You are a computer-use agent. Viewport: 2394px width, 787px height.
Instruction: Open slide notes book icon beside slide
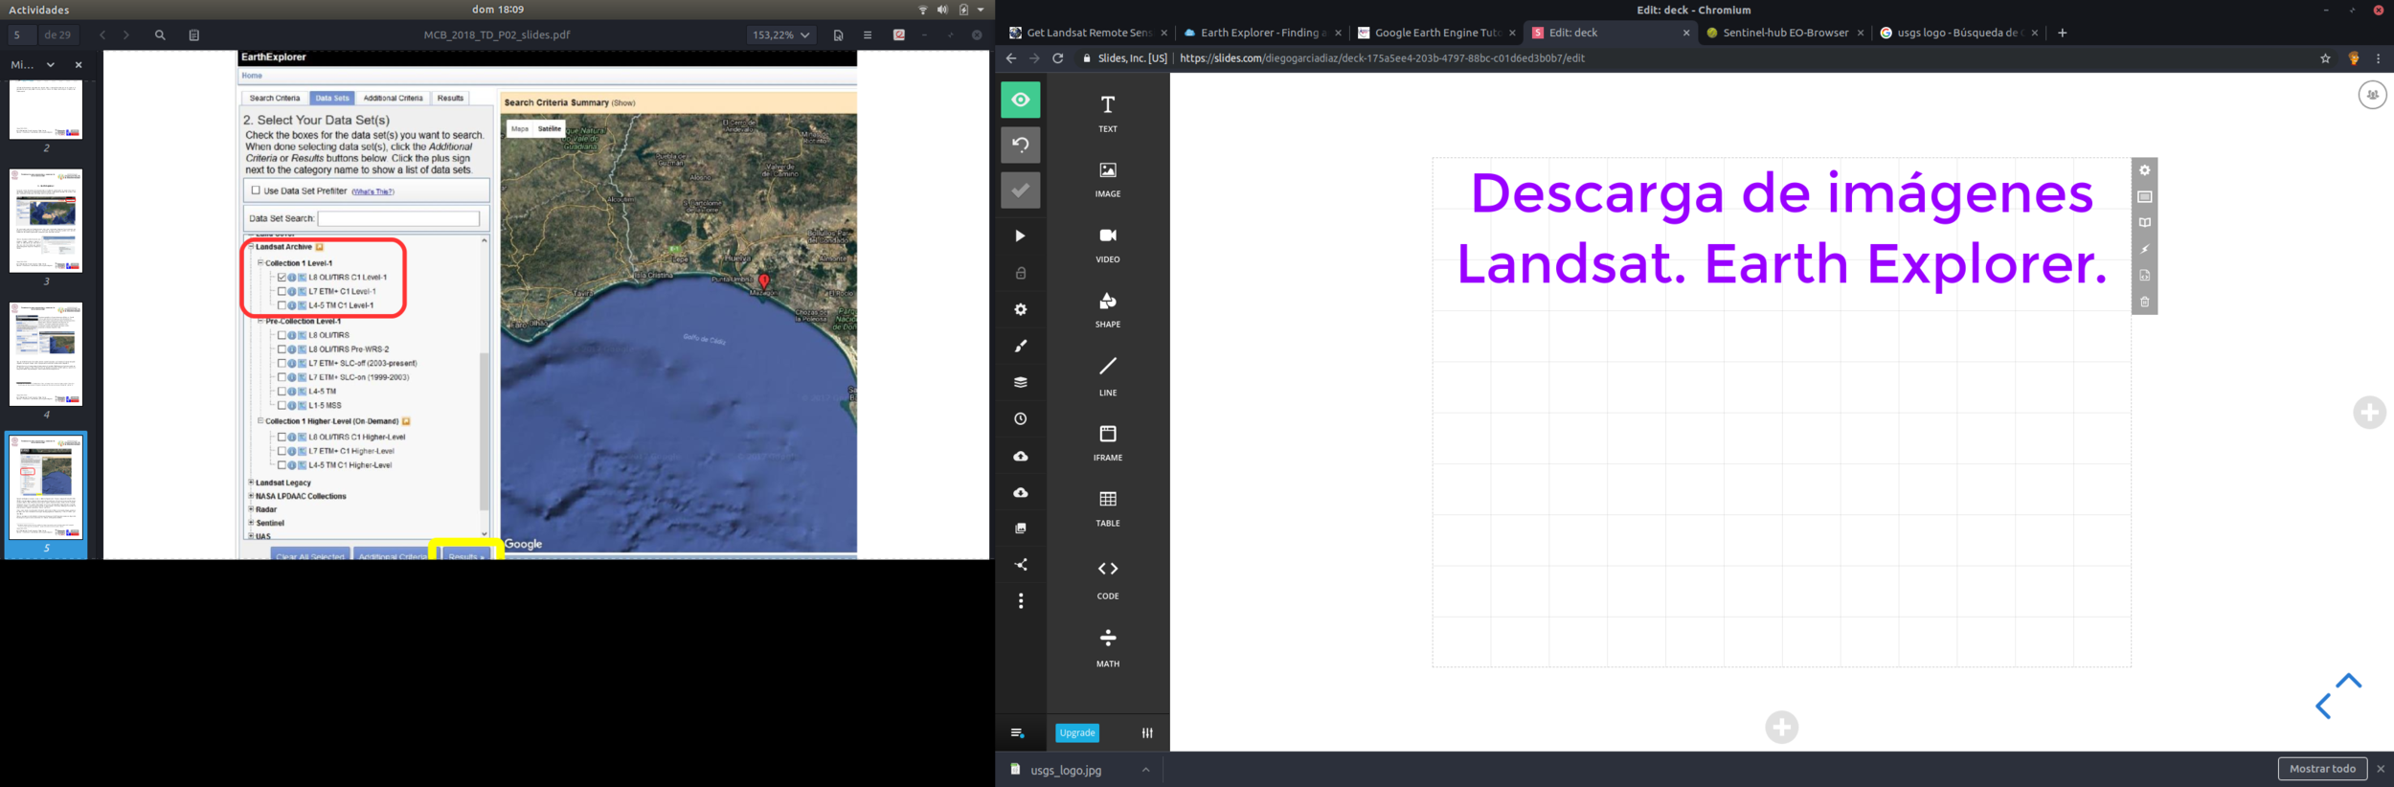2144,223
